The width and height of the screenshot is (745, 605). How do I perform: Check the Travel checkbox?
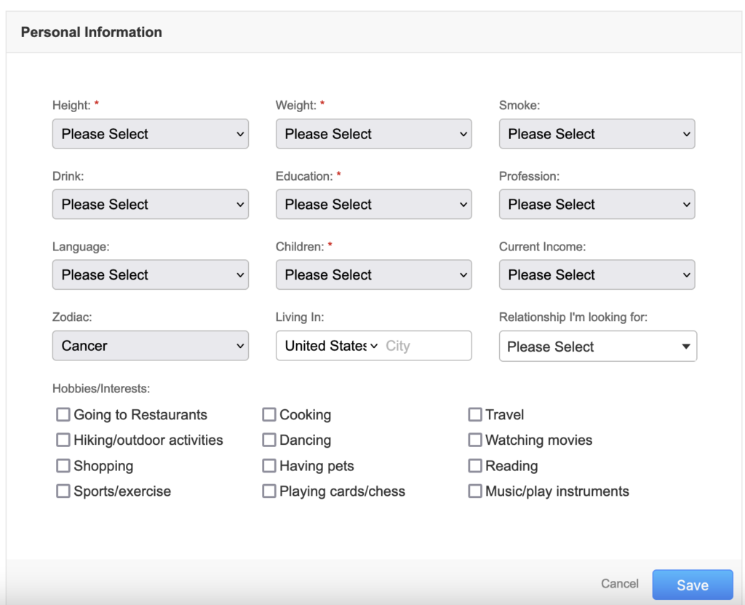(x=474, y=414)
